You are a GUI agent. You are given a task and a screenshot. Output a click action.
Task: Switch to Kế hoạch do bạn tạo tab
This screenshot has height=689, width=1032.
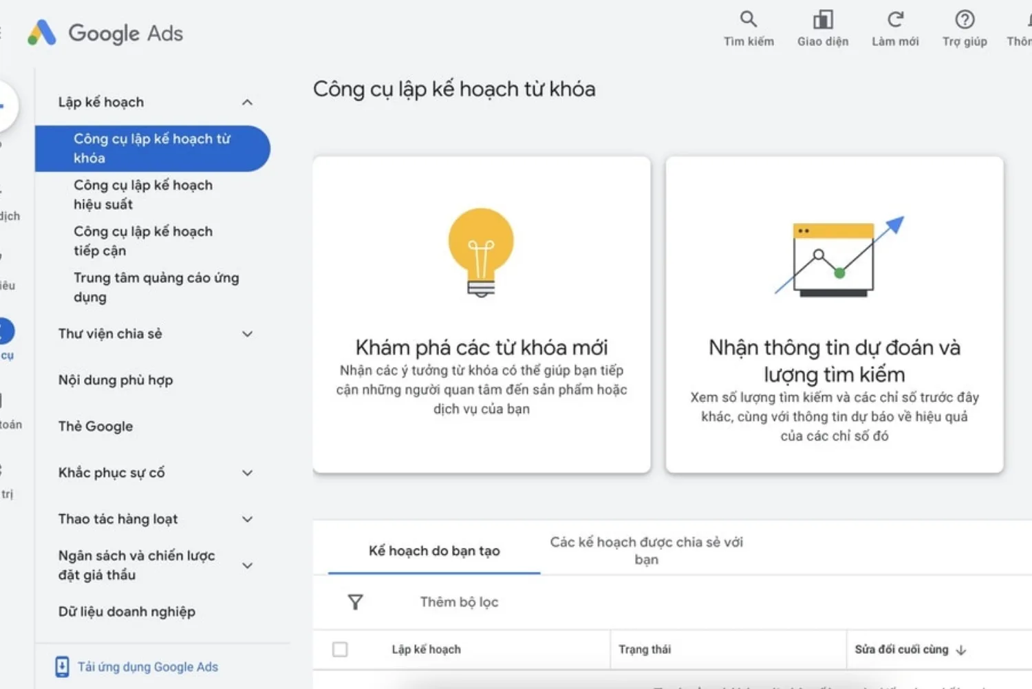point(434,551)
